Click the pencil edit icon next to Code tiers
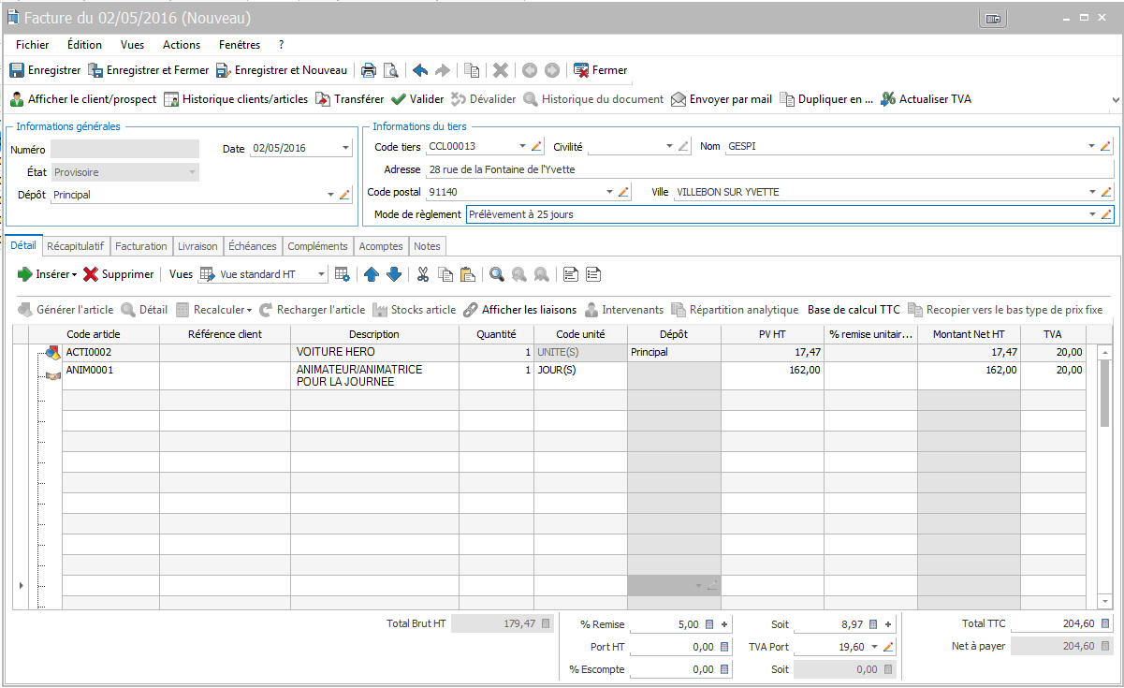This screenshot has height=688, width=1124. tap(536, 146)
